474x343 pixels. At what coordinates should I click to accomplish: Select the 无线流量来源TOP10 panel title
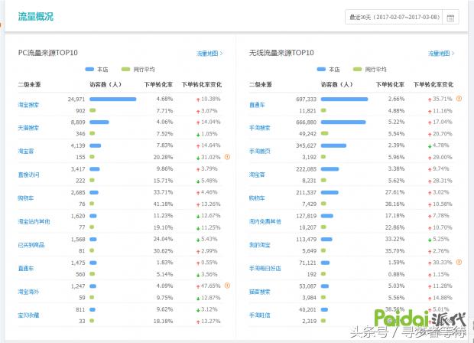[x=281, y=53]
